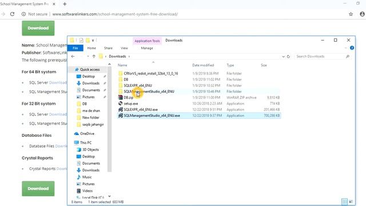Image resolution: width=366 pixels, height=206 pixels.
Task: Click the bottom green Download button
Action: [38, 188]
